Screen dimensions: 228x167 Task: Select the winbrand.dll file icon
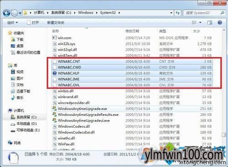54,97
